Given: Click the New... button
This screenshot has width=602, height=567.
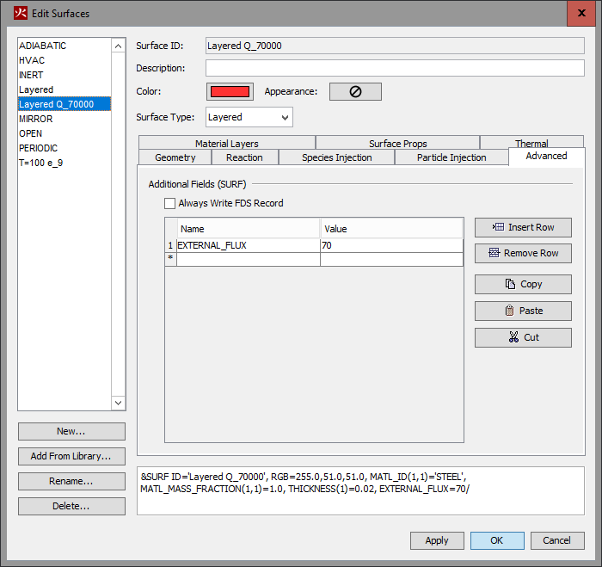Looking at the screenshot, I should 71,431.
